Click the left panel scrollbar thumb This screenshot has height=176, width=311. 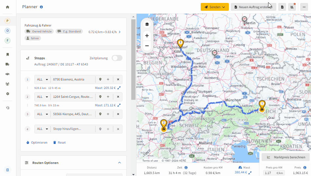(133, 60)
